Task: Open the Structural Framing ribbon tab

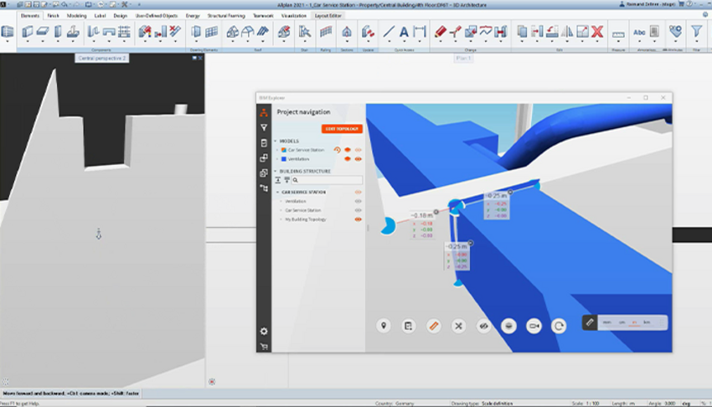Action: (x=224, y=15)
